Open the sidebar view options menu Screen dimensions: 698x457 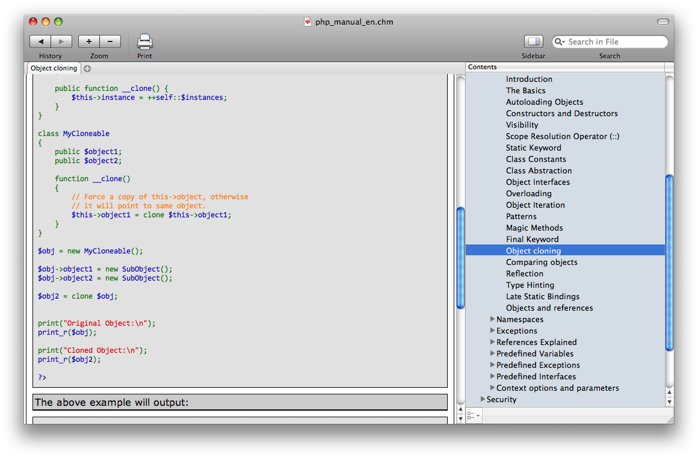[x=474, y=415]
